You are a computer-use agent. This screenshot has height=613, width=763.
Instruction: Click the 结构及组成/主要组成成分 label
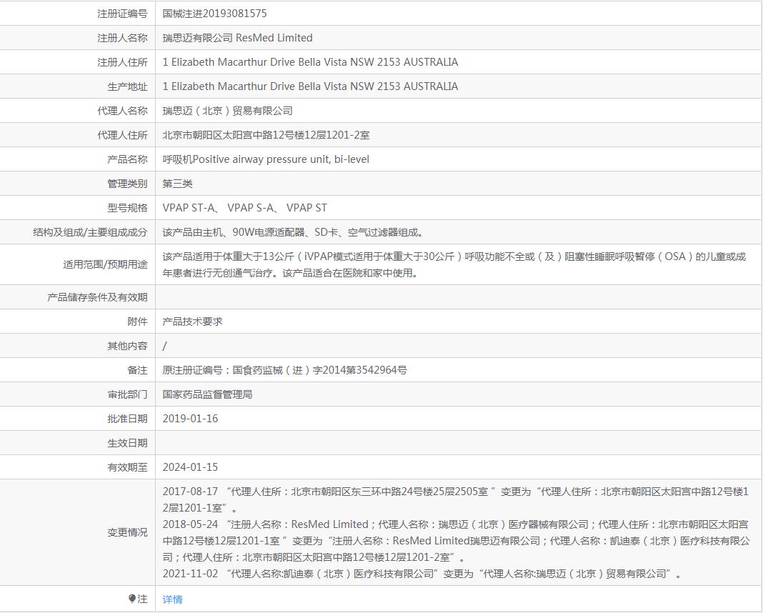coord(90,232)
